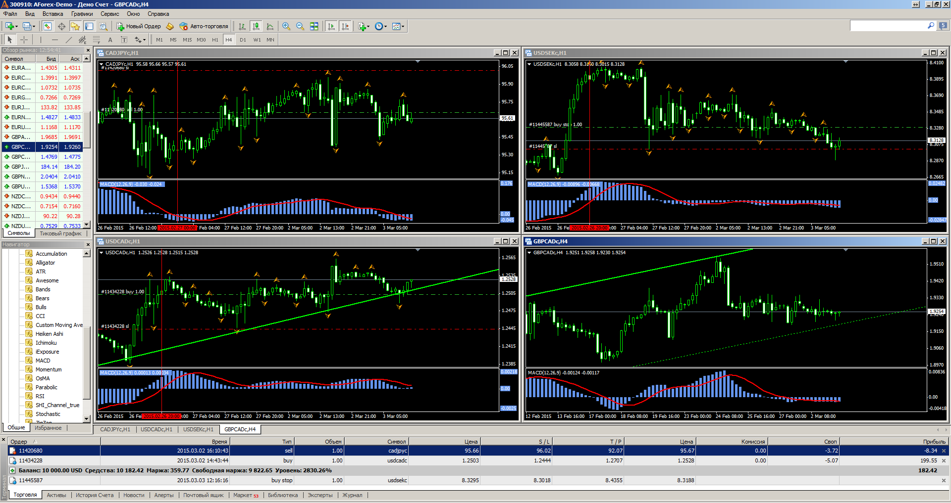Screen dimensions: 951x503
Task: Open USDSEKc chart header triangle menu
Action: point(529,64)
